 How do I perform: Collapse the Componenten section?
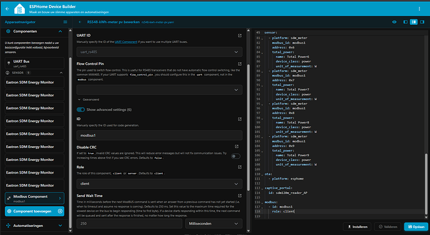[x=60, y=32]
